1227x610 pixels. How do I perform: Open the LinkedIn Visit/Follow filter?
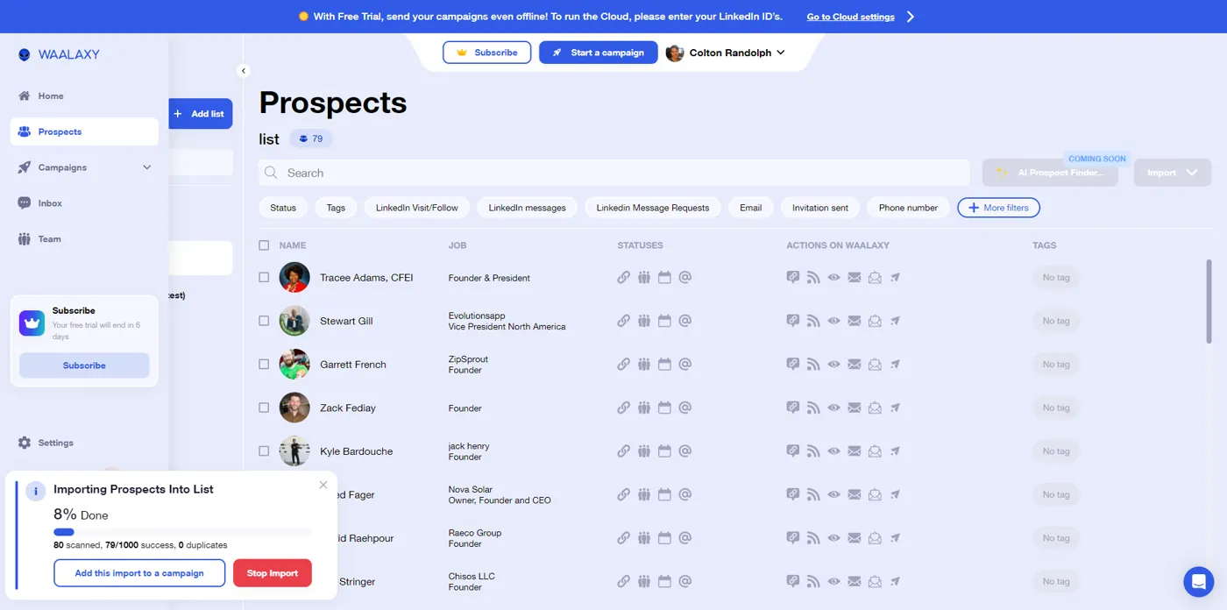click(x=417, y=208)
